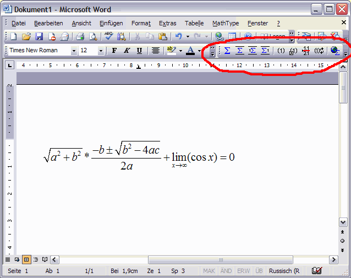Click the Select Browse Object circle
Screen dimensions: 351x278
[343, 241]
